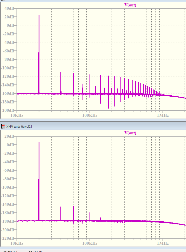The image size is (186, 252).
Task: Click the waveform icon beside УНЧ диф бакс[1] title
Action: [x=3, y=126]
